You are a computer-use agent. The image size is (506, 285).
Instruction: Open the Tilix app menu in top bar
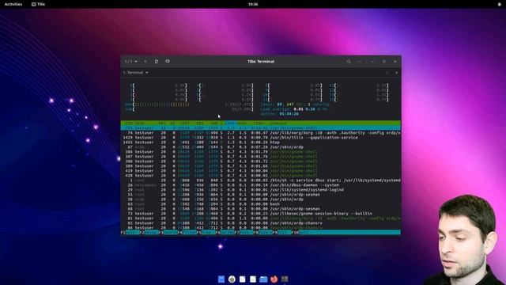pyautogui.click(x=39, y=4)
